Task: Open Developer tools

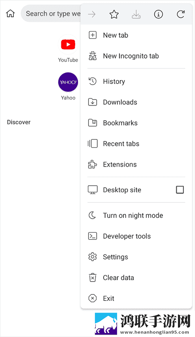Action: pos(136,236)
